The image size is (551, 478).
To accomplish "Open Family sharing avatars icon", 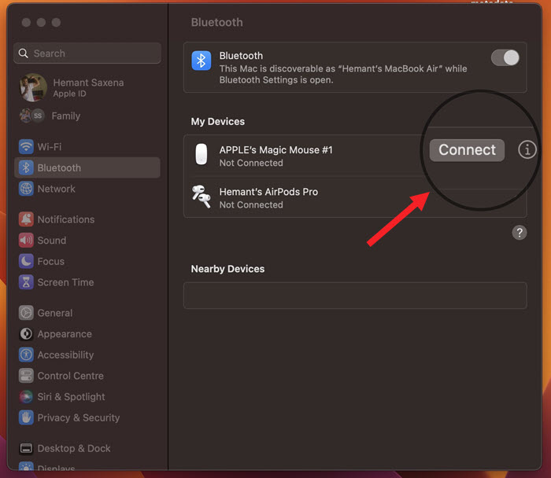I will (x=32, y=116).
